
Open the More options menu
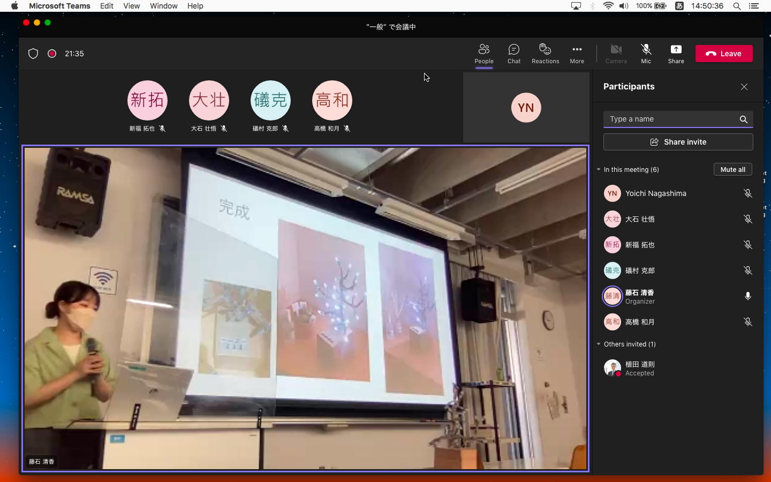[577, 54]
